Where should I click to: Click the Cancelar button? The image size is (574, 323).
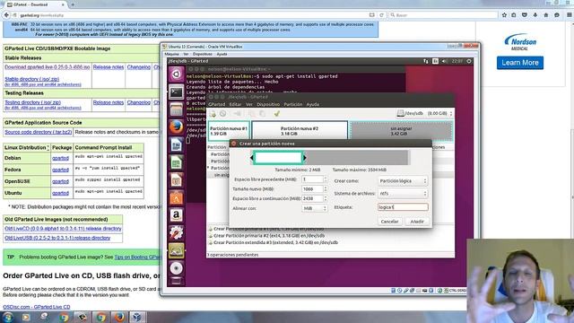(x=389, y=222)
